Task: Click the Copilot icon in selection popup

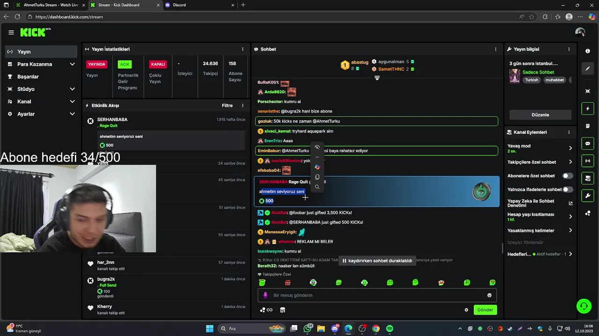Action: coord(317,167)
